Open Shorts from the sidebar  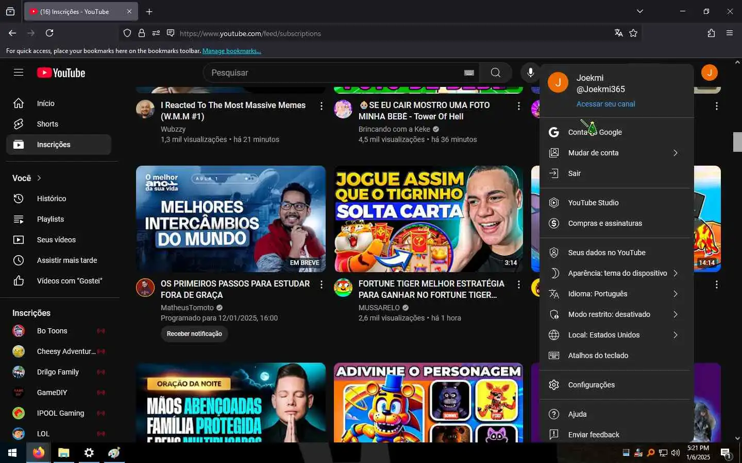click(x=59, y=124)
